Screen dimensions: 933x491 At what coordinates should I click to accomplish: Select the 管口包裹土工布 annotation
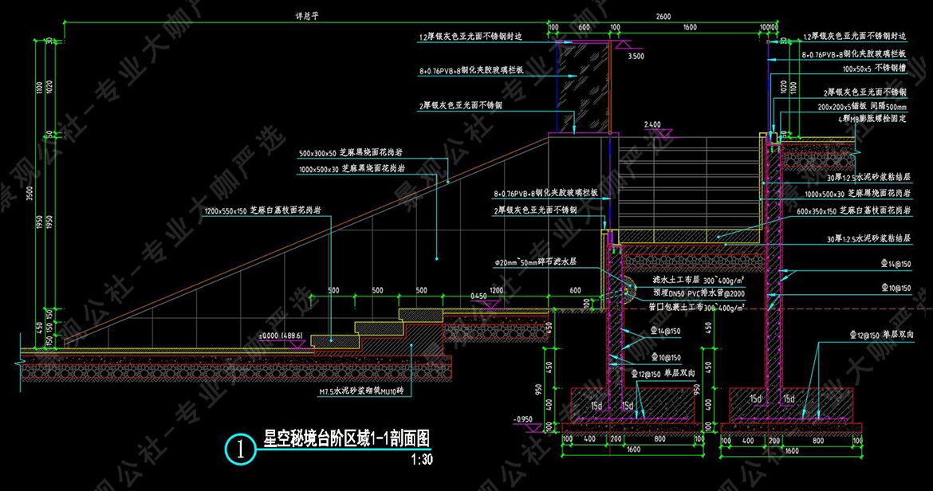pyautogui.click(x=697, y=308)
